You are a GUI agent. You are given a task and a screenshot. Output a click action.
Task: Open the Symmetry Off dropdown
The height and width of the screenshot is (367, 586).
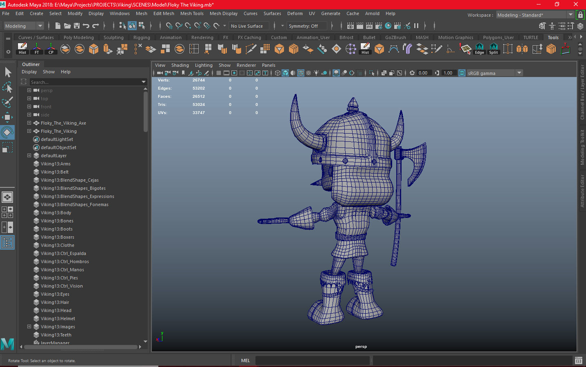click(307, 26)
